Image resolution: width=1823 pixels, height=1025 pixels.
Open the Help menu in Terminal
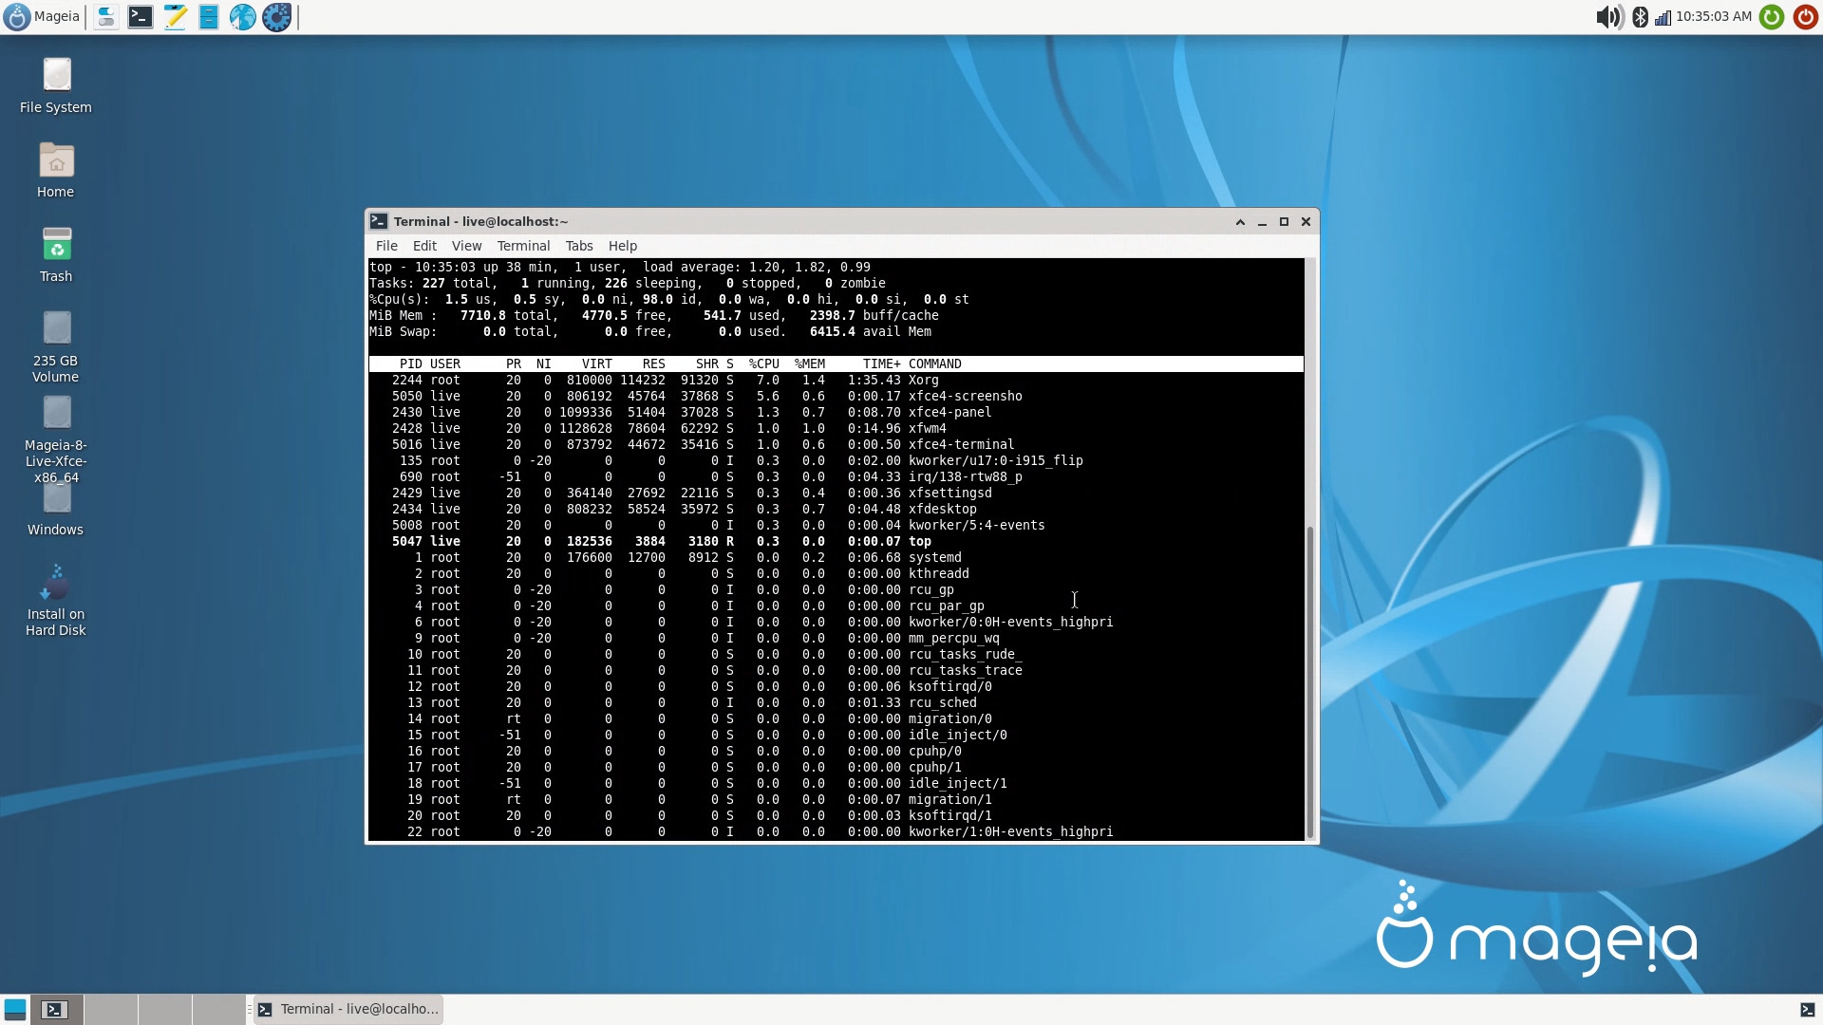(622, 246)
